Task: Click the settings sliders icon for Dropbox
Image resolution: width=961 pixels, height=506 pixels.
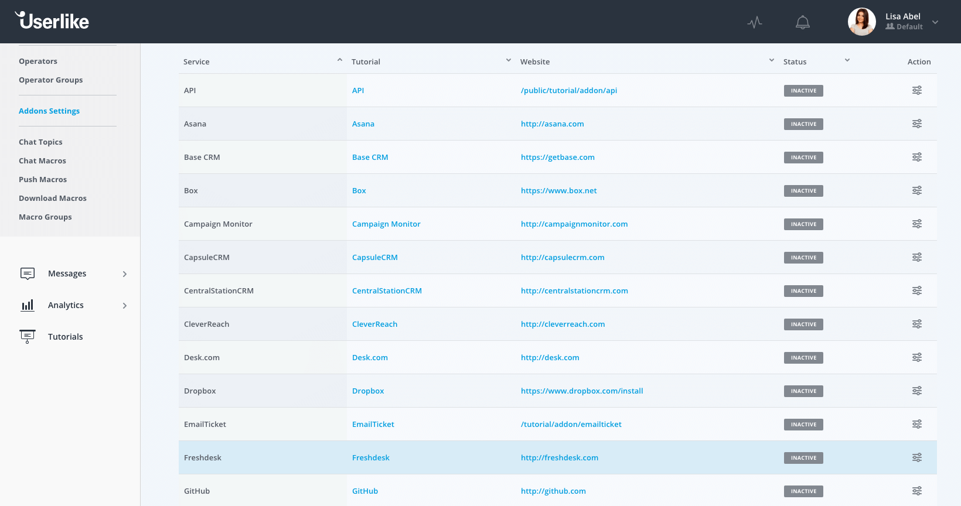Action: pos(916,391)
